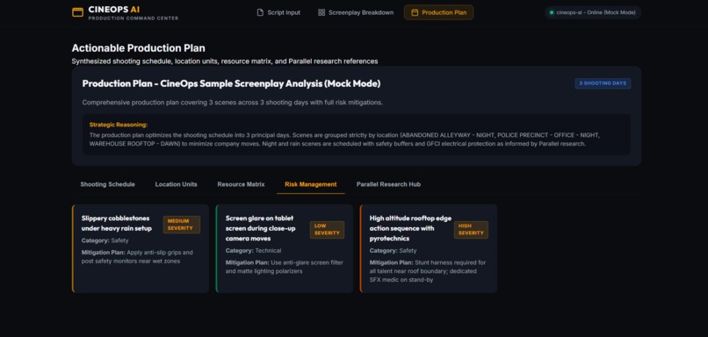Click the CineOps AI clapperboard logo icon
Image resolution: width=708 pixels, height=337 pixels.
77,12
